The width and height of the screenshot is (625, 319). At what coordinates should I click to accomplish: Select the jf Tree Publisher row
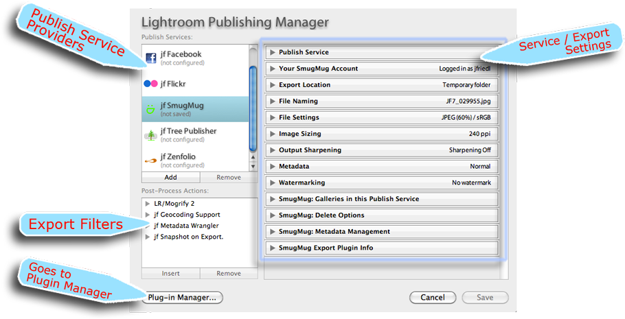(195, 135)
